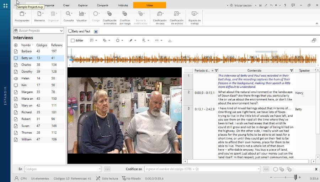
Task: Enable the Editar checkbox
Action: [73, 41]
